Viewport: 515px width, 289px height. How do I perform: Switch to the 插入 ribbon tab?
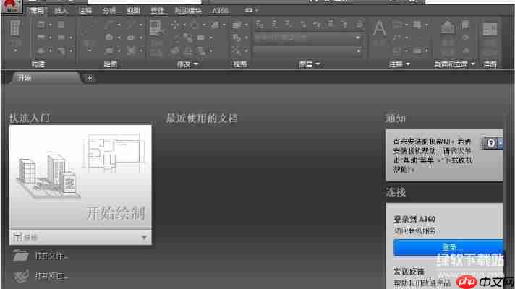pyautogui.click(x=61, y=11)
